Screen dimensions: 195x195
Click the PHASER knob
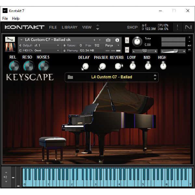102,66
